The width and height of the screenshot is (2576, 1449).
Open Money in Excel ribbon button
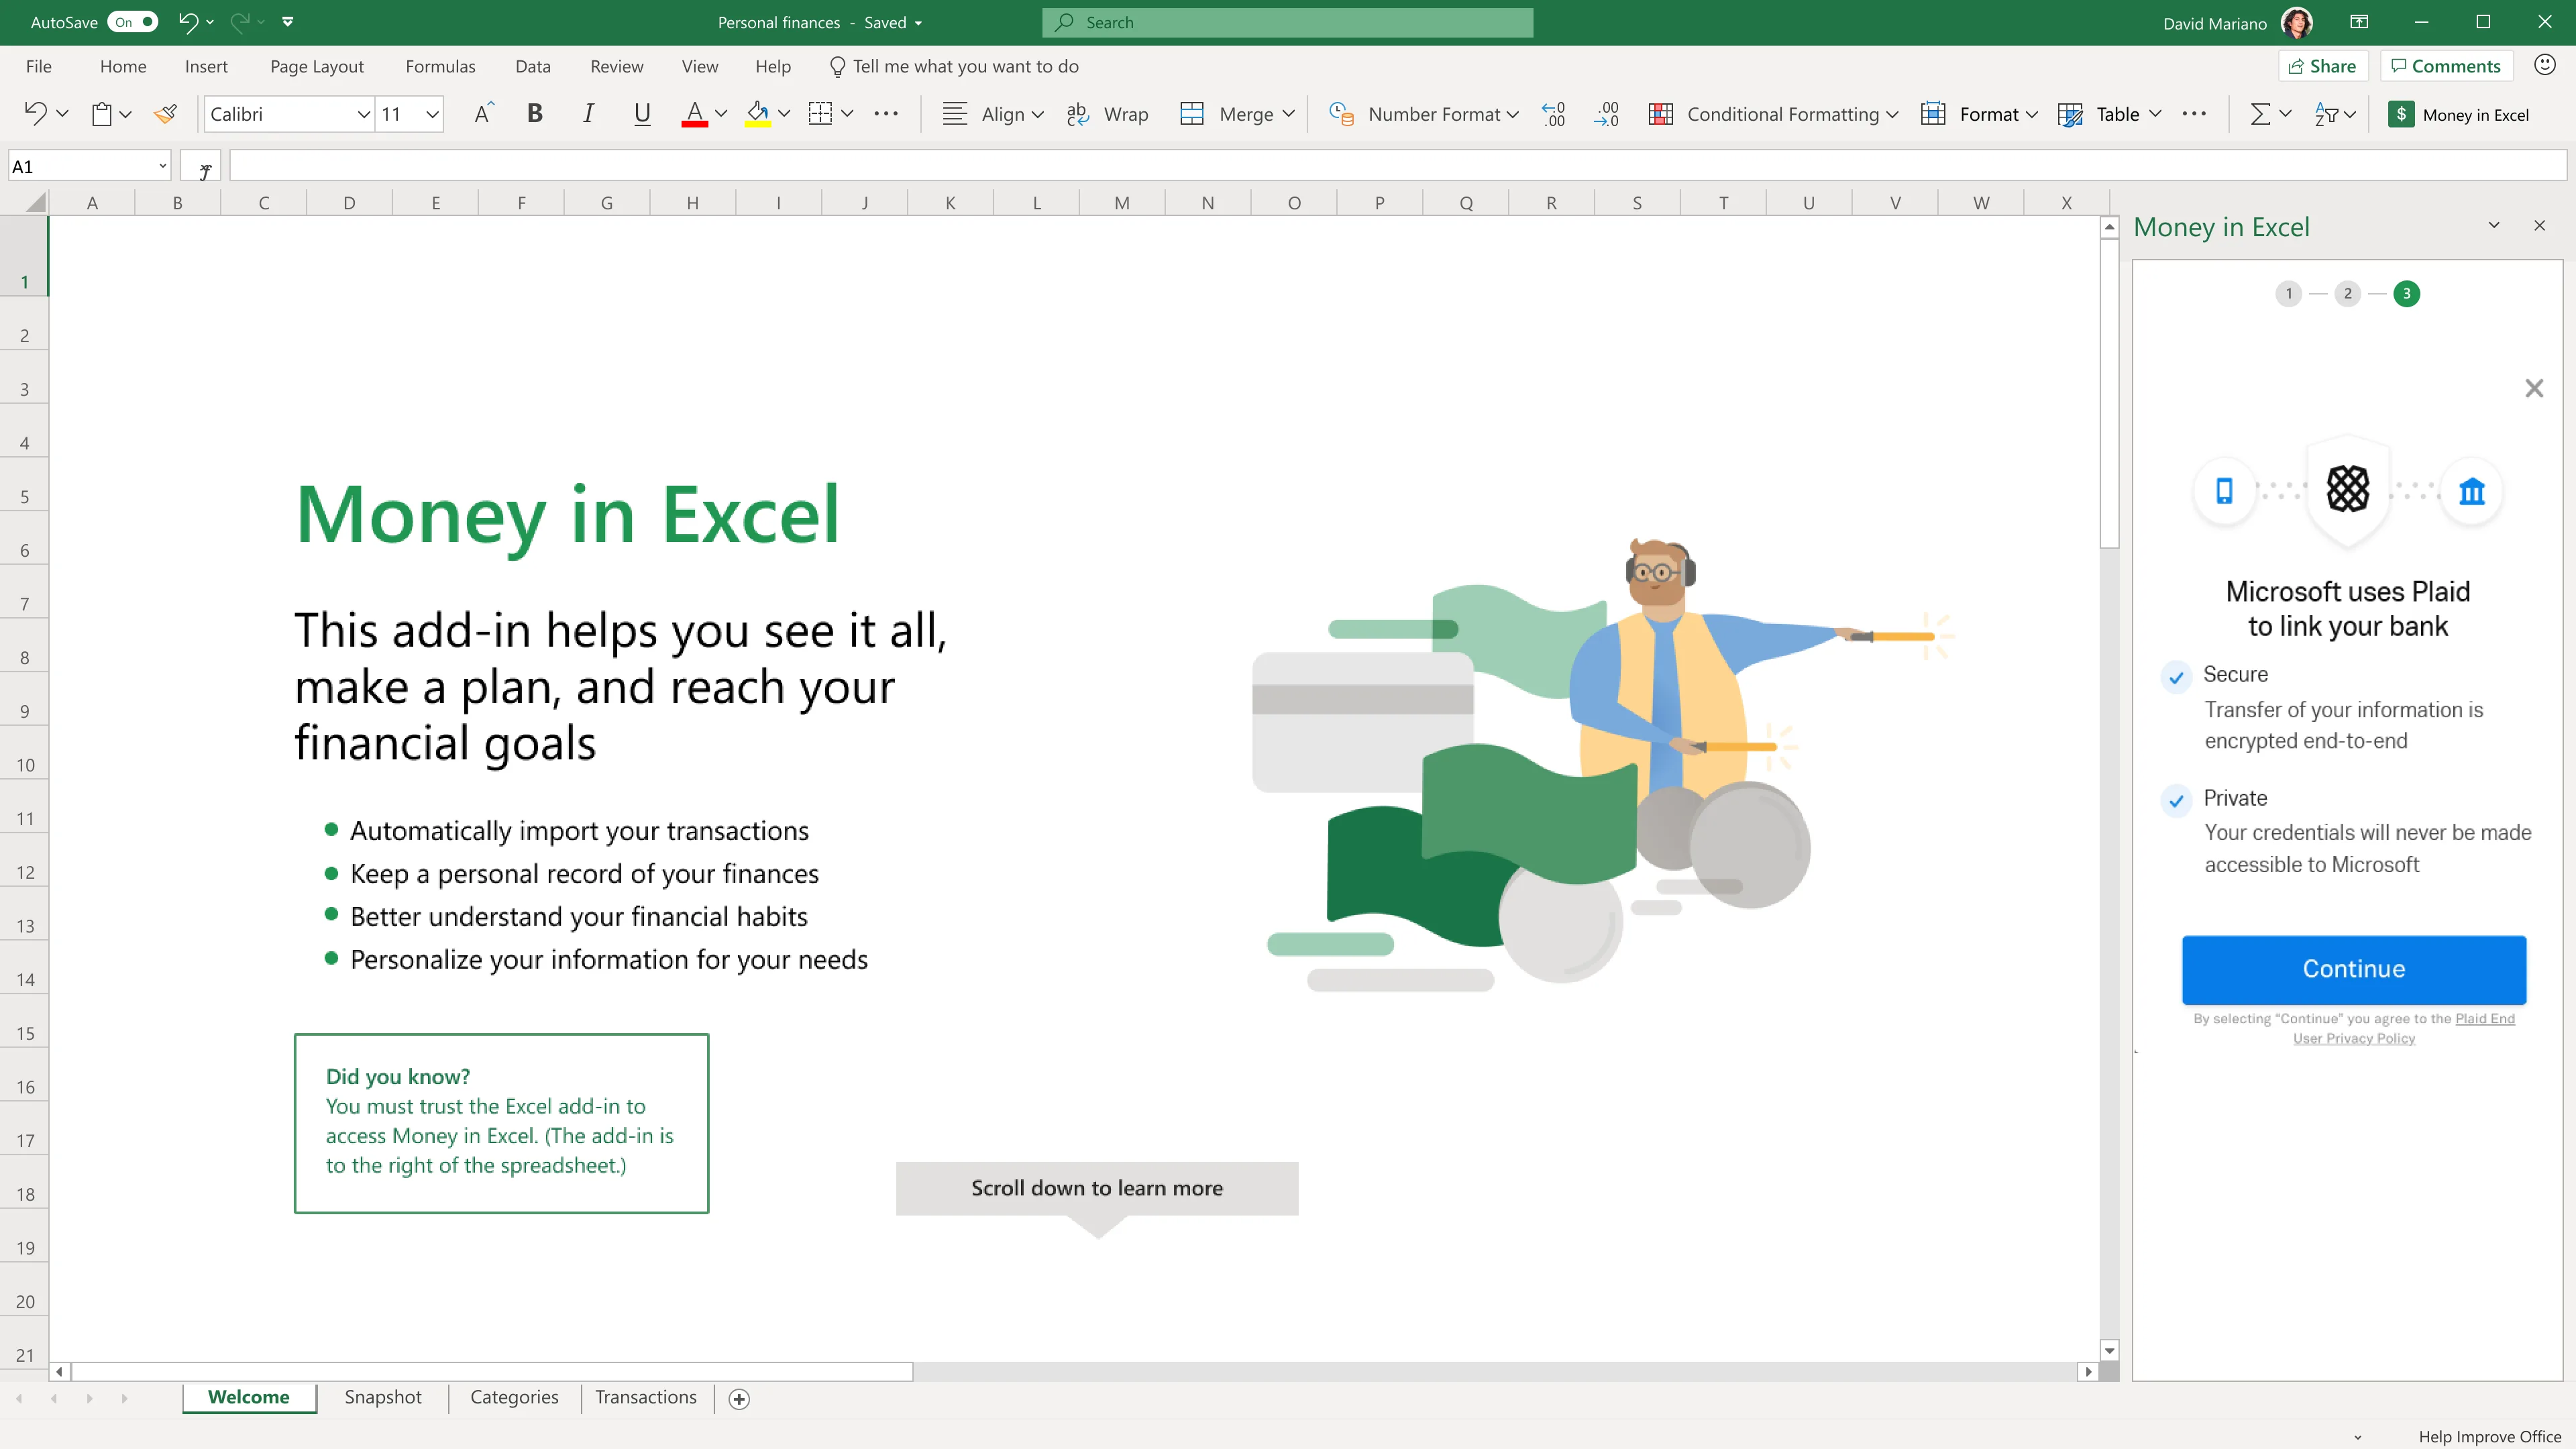point(2459,114)
